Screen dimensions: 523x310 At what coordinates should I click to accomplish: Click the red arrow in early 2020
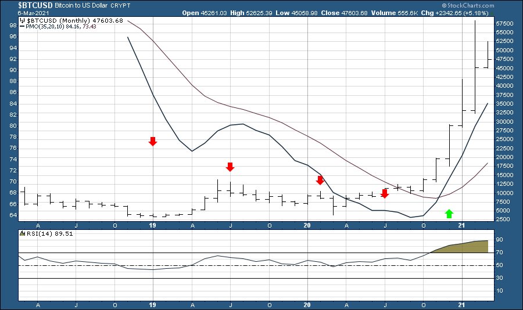click(320, 180)
